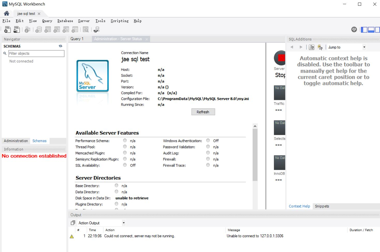Click Audit Log status indicator
Image resolution: width=380 pixels, height=252 pixels.
pos(208,153)
